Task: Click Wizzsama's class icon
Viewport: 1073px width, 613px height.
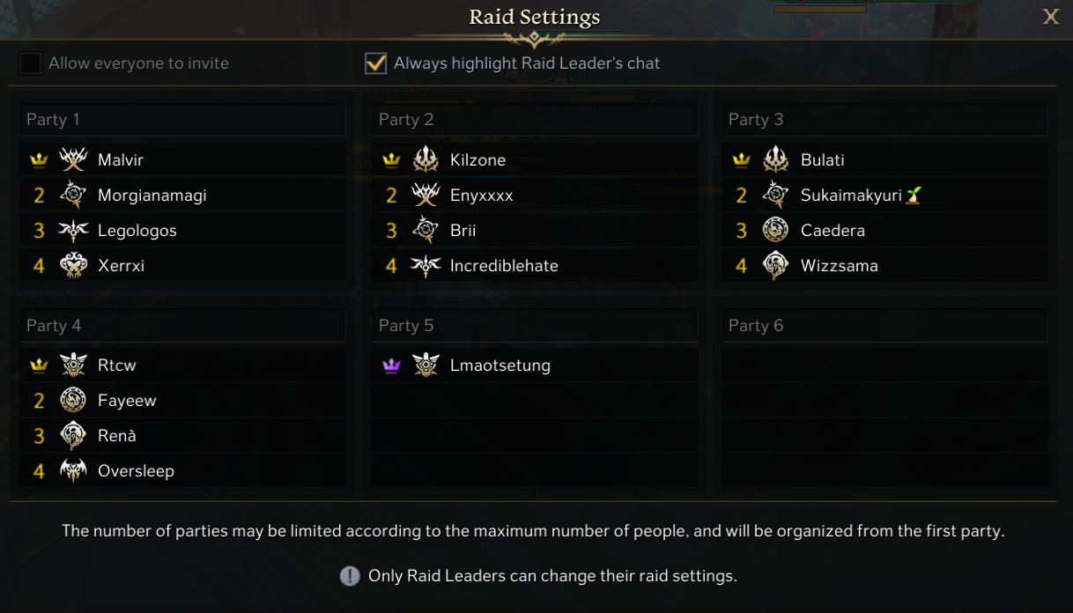Action: pos(775,265)
